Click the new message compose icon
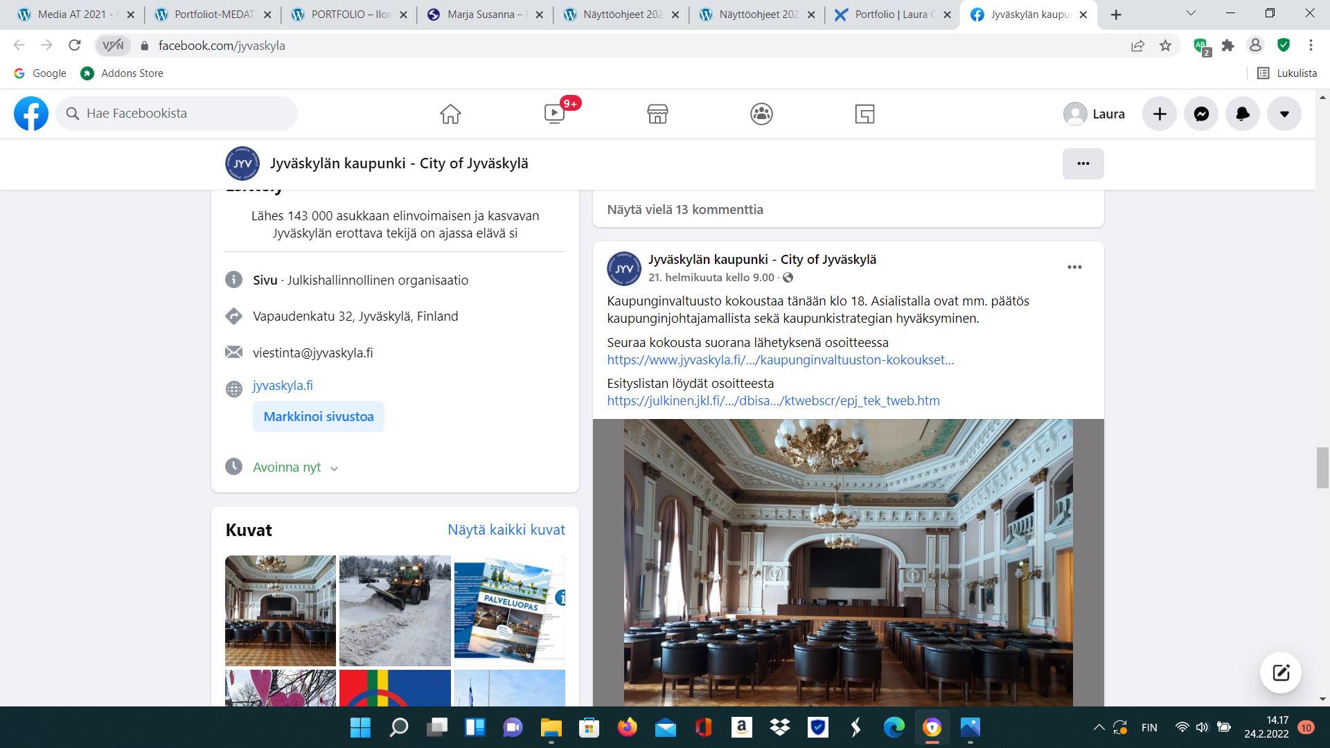The height and width of the screenshot is (748, 1330). pos(1281,673)
